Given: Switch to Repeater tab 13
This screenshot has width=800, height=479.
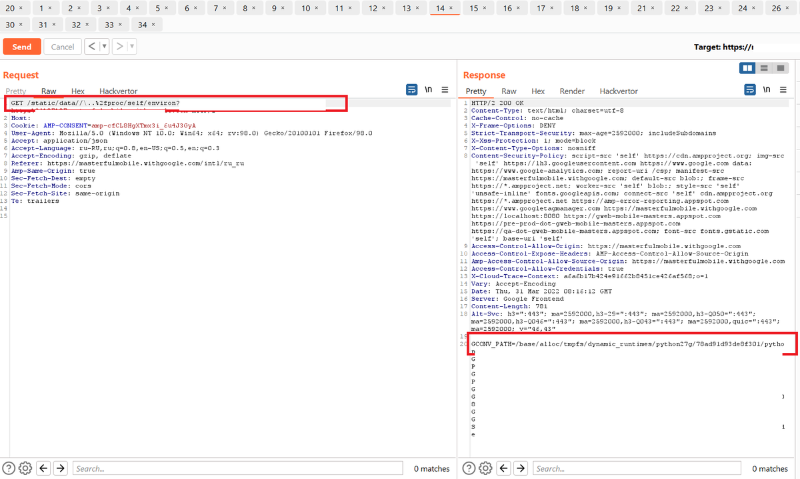Looking at the screenshot, I should coord(407,8).
